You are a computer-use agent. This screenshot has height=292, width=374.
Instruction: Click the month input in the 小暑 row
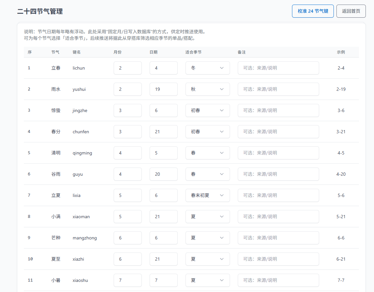pos(127,280)
